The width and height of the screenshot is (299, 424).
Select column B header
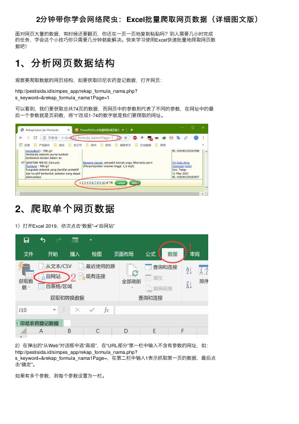(69, 331)
